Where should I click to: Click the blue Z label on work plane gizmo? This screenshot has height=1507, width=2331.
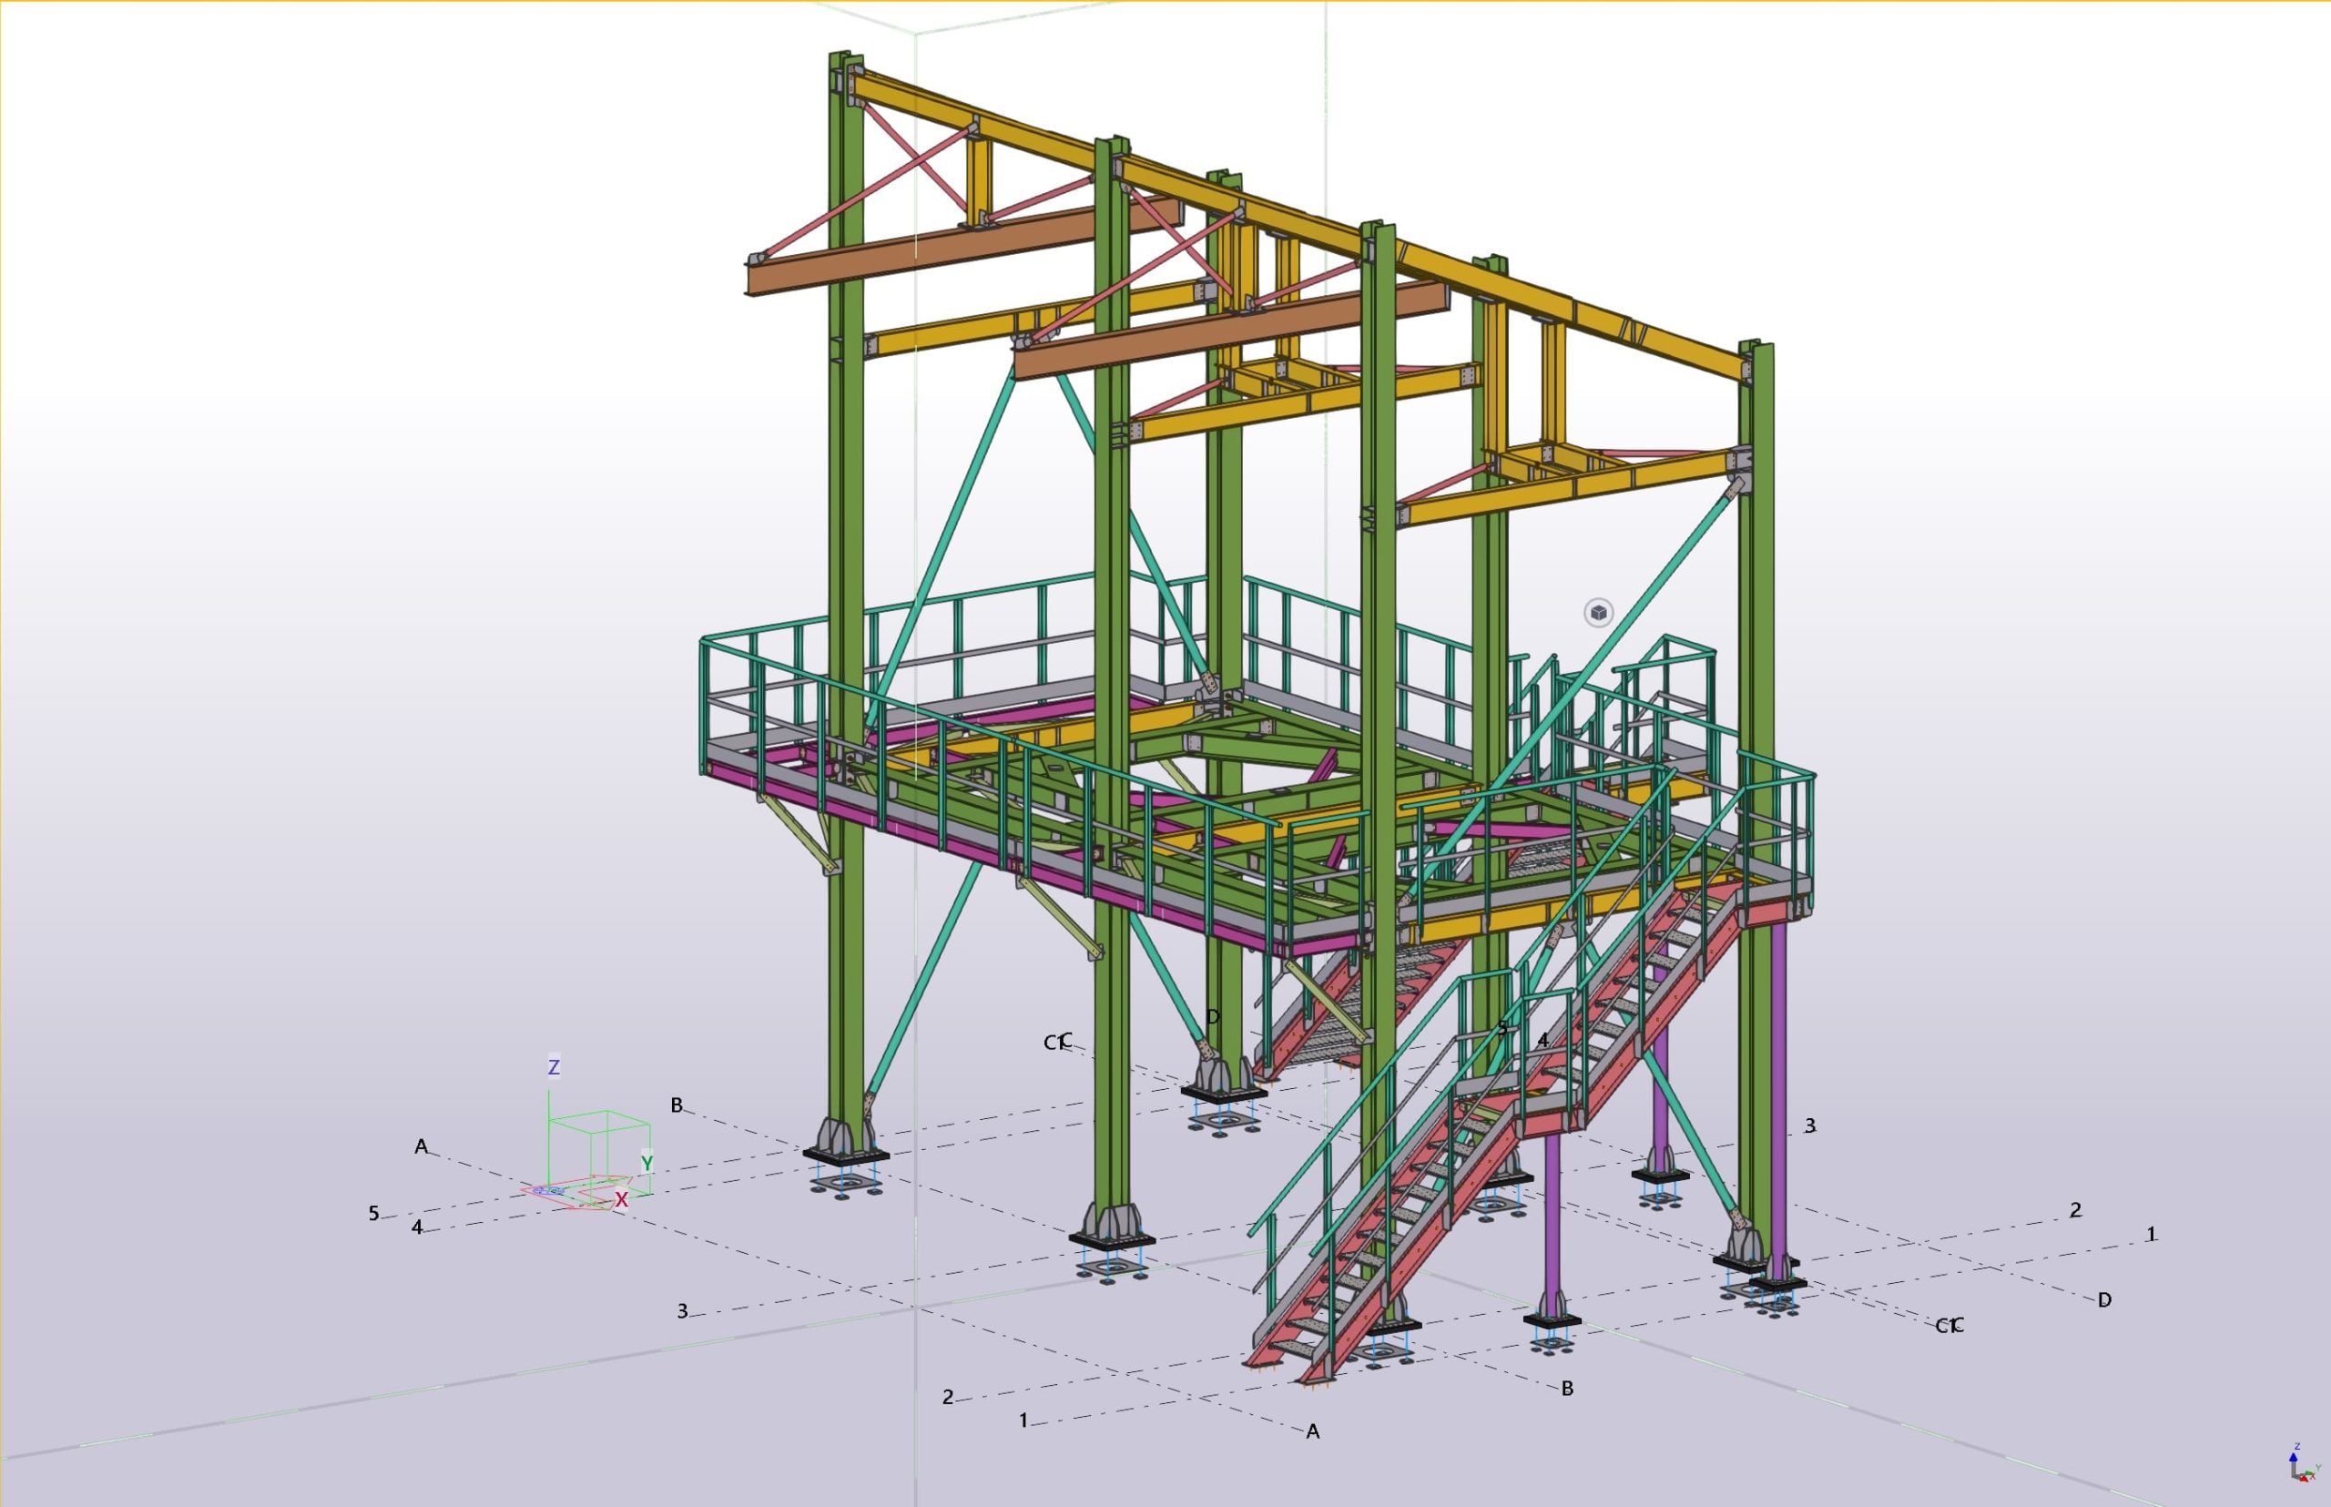554,1066
